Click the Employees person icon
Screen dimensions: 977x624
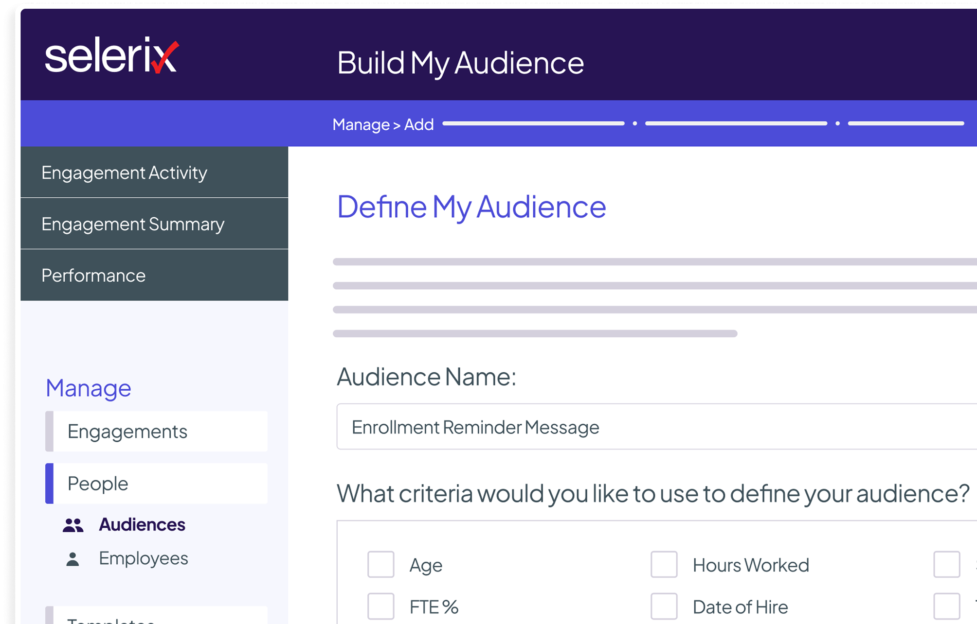point(72,559)
